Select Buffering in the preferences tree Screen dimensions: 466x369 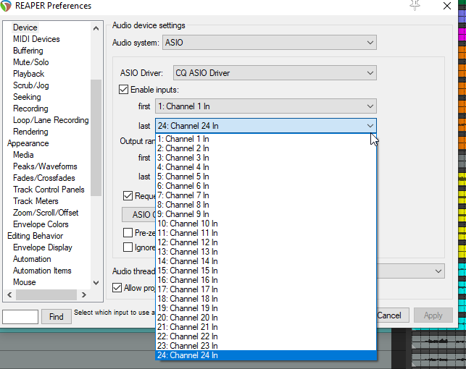(x=28, y=51)
